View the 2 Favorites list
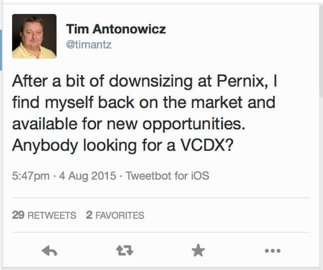 [115, 215]
